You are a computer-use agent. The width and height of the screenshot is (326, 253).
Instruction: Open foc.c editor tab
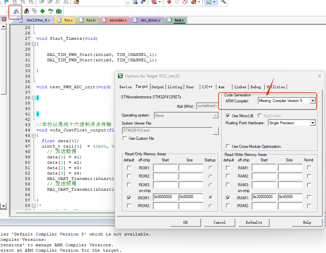point(66,20)
